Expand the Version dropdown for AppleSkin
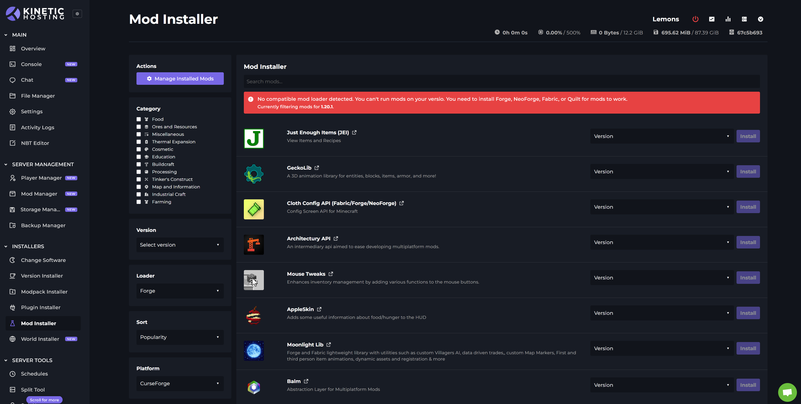 coord(661,313)
